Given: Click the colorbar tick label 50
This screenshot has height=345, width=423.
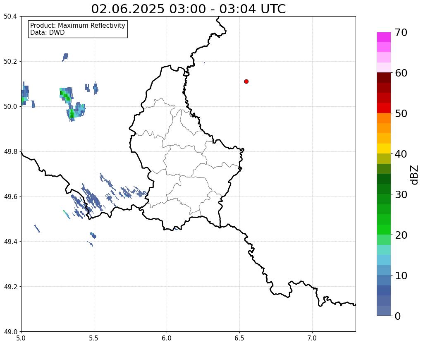Looking at the screenshot, I should tap(401, 113).
